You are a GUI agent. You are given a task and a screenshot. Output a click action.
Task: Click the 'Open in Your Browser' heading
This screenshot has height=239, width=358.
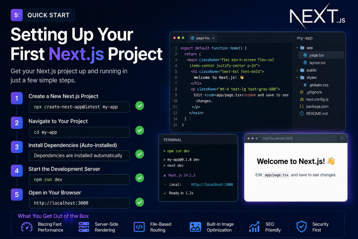[55, 192]
